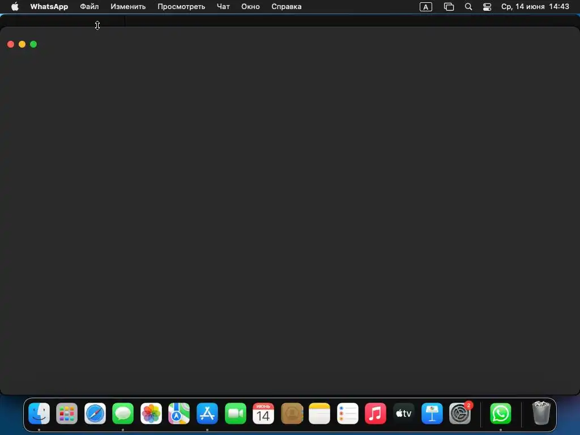This screenshot has height=435, width=580.
Task: Open the Trash from the Dock
Action: coord(541,413)
